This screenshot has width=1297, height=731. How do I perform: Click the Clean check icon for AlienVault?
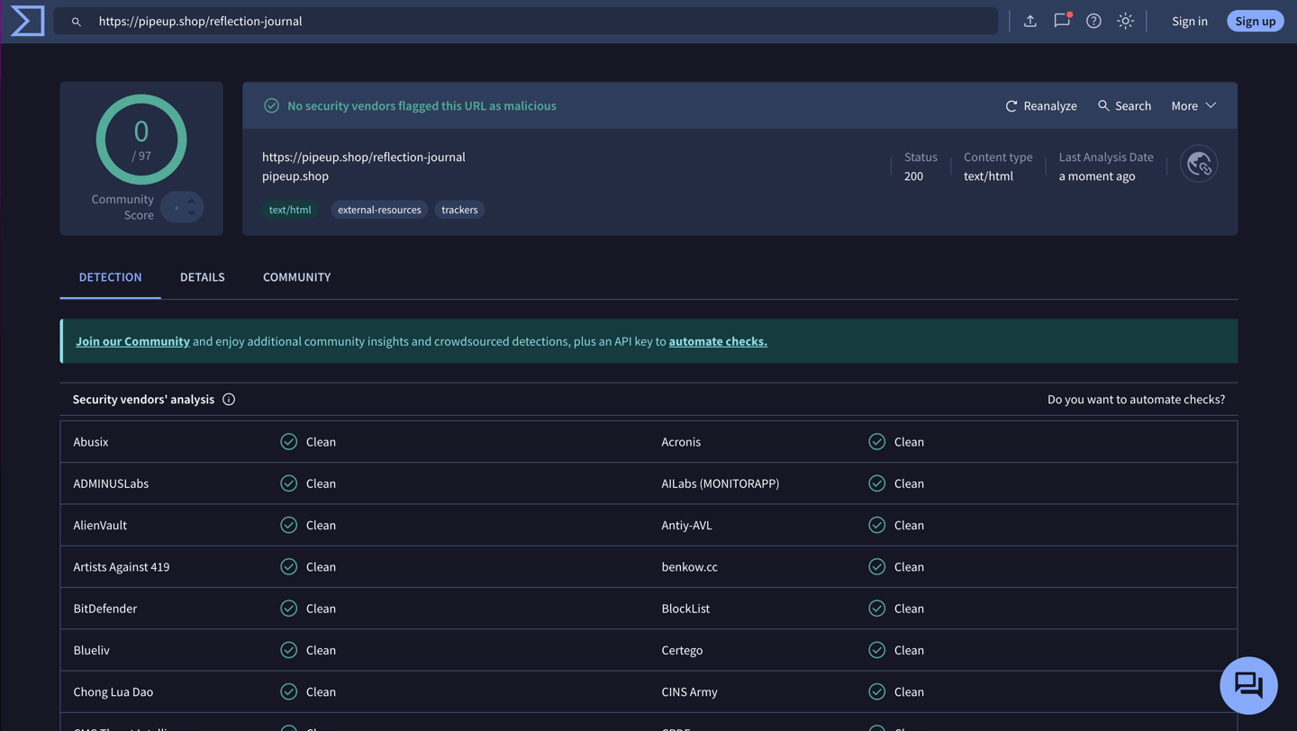(288, 525)
